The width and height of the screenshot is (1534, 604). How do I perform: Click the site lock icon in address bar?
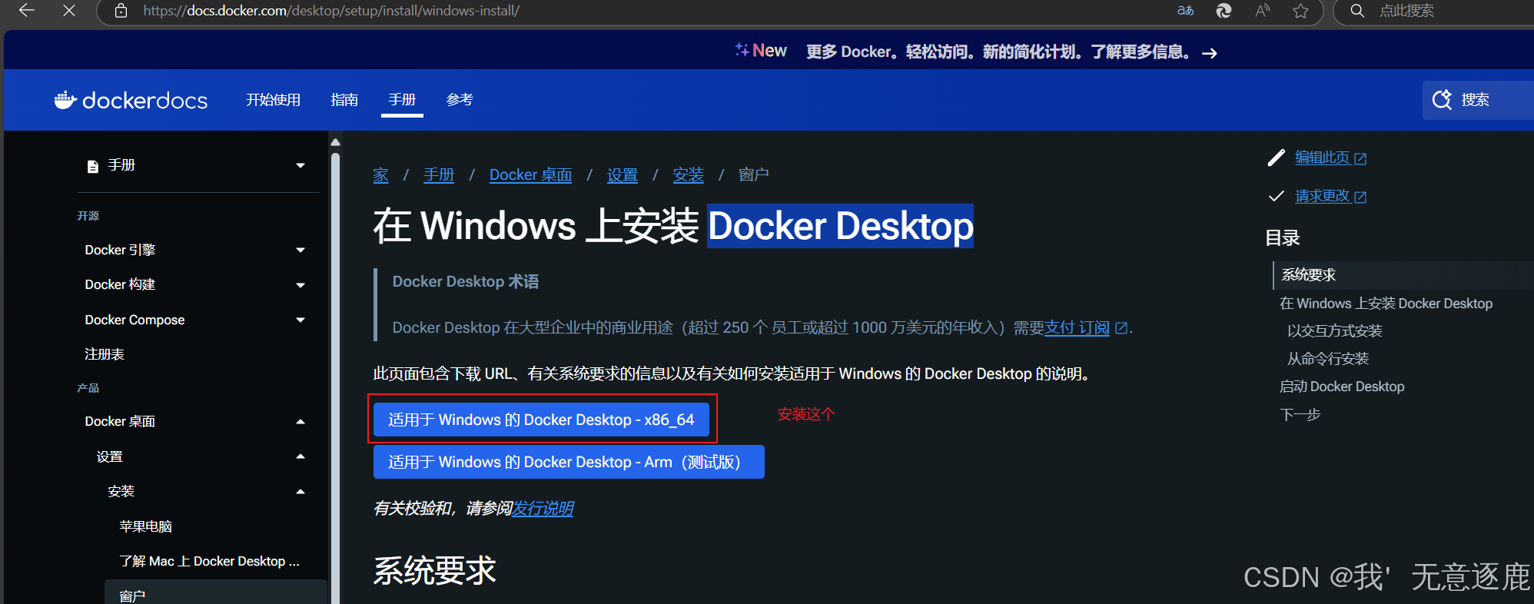(121, 11)
